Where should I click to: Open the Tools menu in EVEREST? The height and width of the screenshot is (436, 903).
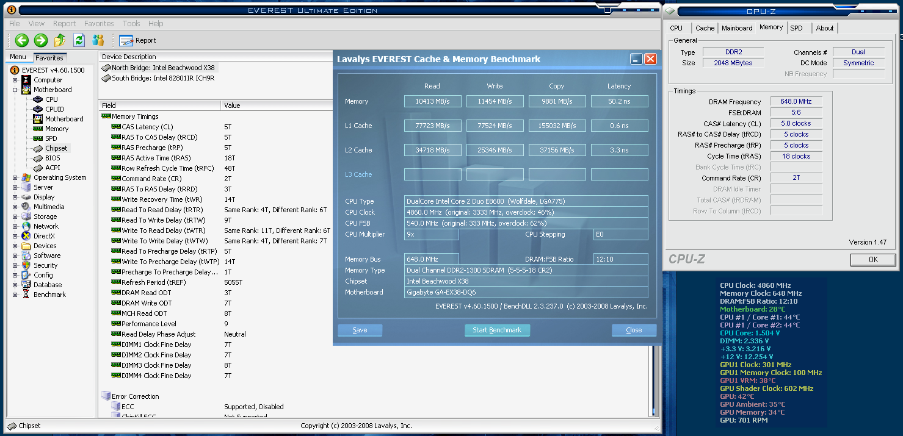point(131,24)
